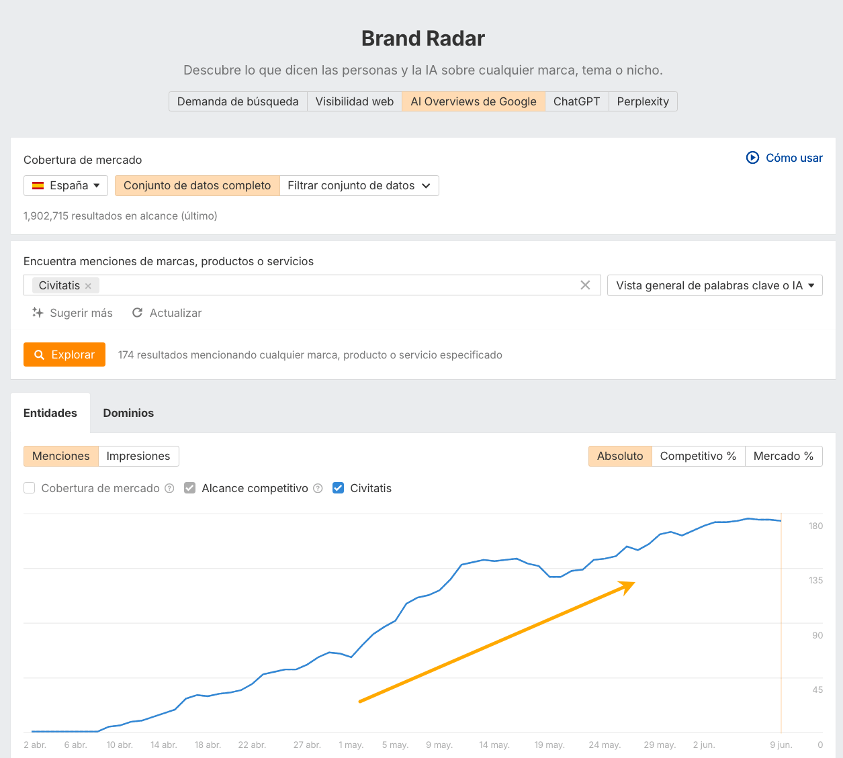The width and height of the screenshot is (843, 758).
Task: Click the Actualizar refresh icon
Action: (x=136, y=312)
